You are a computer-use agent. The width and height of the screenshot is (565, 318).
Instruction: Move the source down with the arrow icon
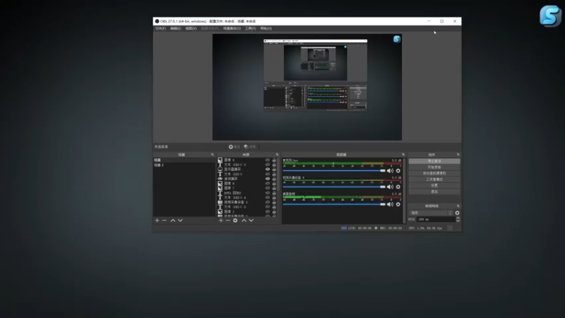[x=251, y=220]
